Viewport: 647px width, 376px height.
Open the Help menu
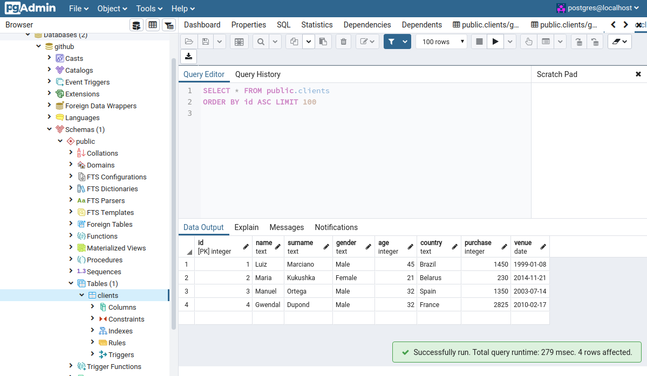click(183, 9)
